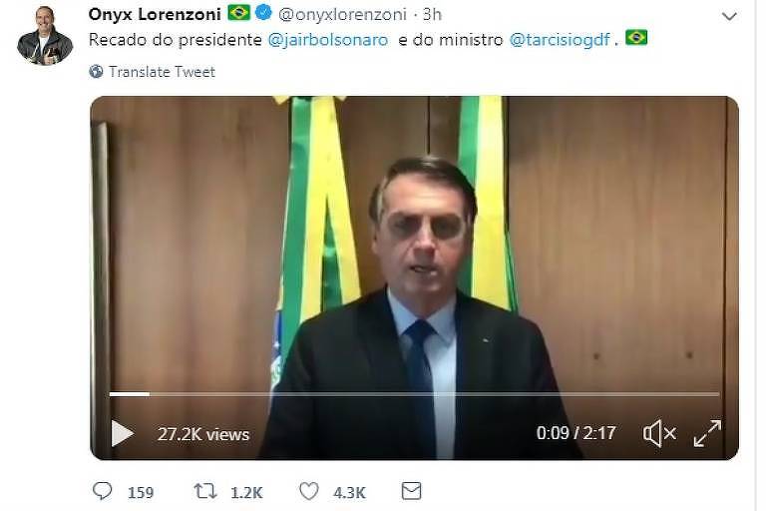Click the @onyxlorenzoni handle
Screen dimensions: 766x511
(342, 15)
